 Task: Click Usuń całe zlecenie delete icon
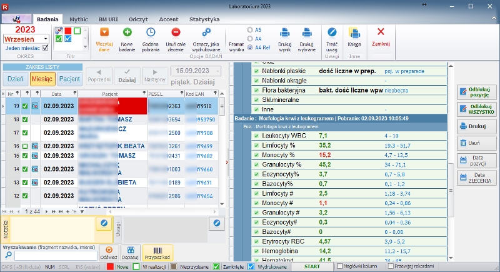pos(176,32)
